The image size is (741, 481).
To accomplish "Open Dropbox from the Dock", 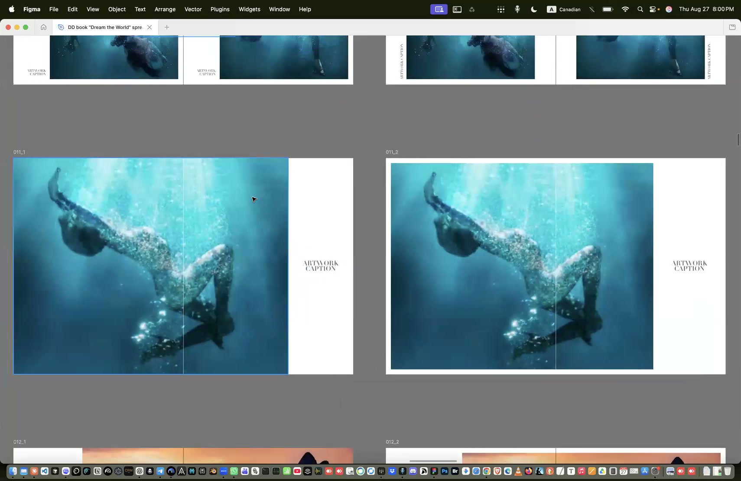I will (x=392, y=471).
